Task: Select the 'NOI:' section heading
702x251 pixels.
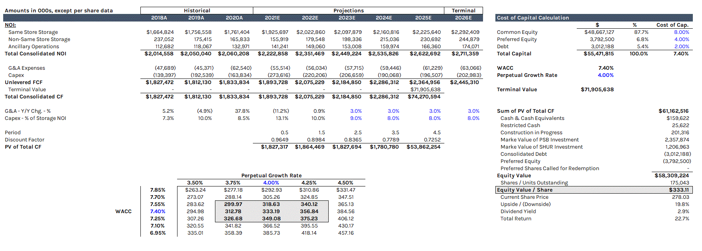Action: (10, 25)
